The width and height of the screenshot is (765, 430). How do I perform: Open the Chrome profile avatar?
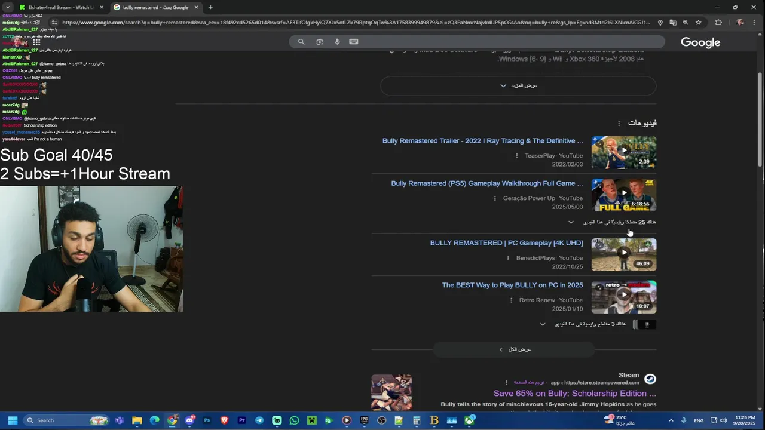[740, 23]
